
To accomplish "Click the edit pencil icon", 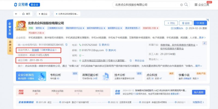I will pyautogui.click(x=205, y=43).
